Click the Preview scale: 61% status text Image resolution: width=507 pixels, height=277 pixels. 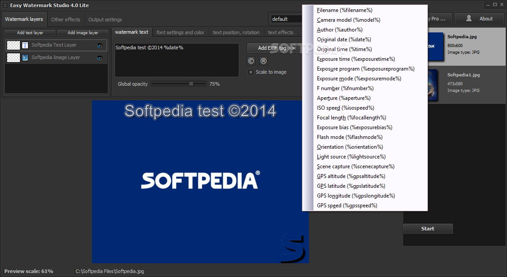coord(29,271)
